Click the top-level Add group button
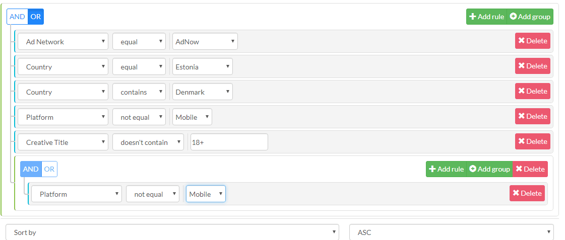Image resolution: width=565 pixels, height=240 pixels. tap(530, 17)
